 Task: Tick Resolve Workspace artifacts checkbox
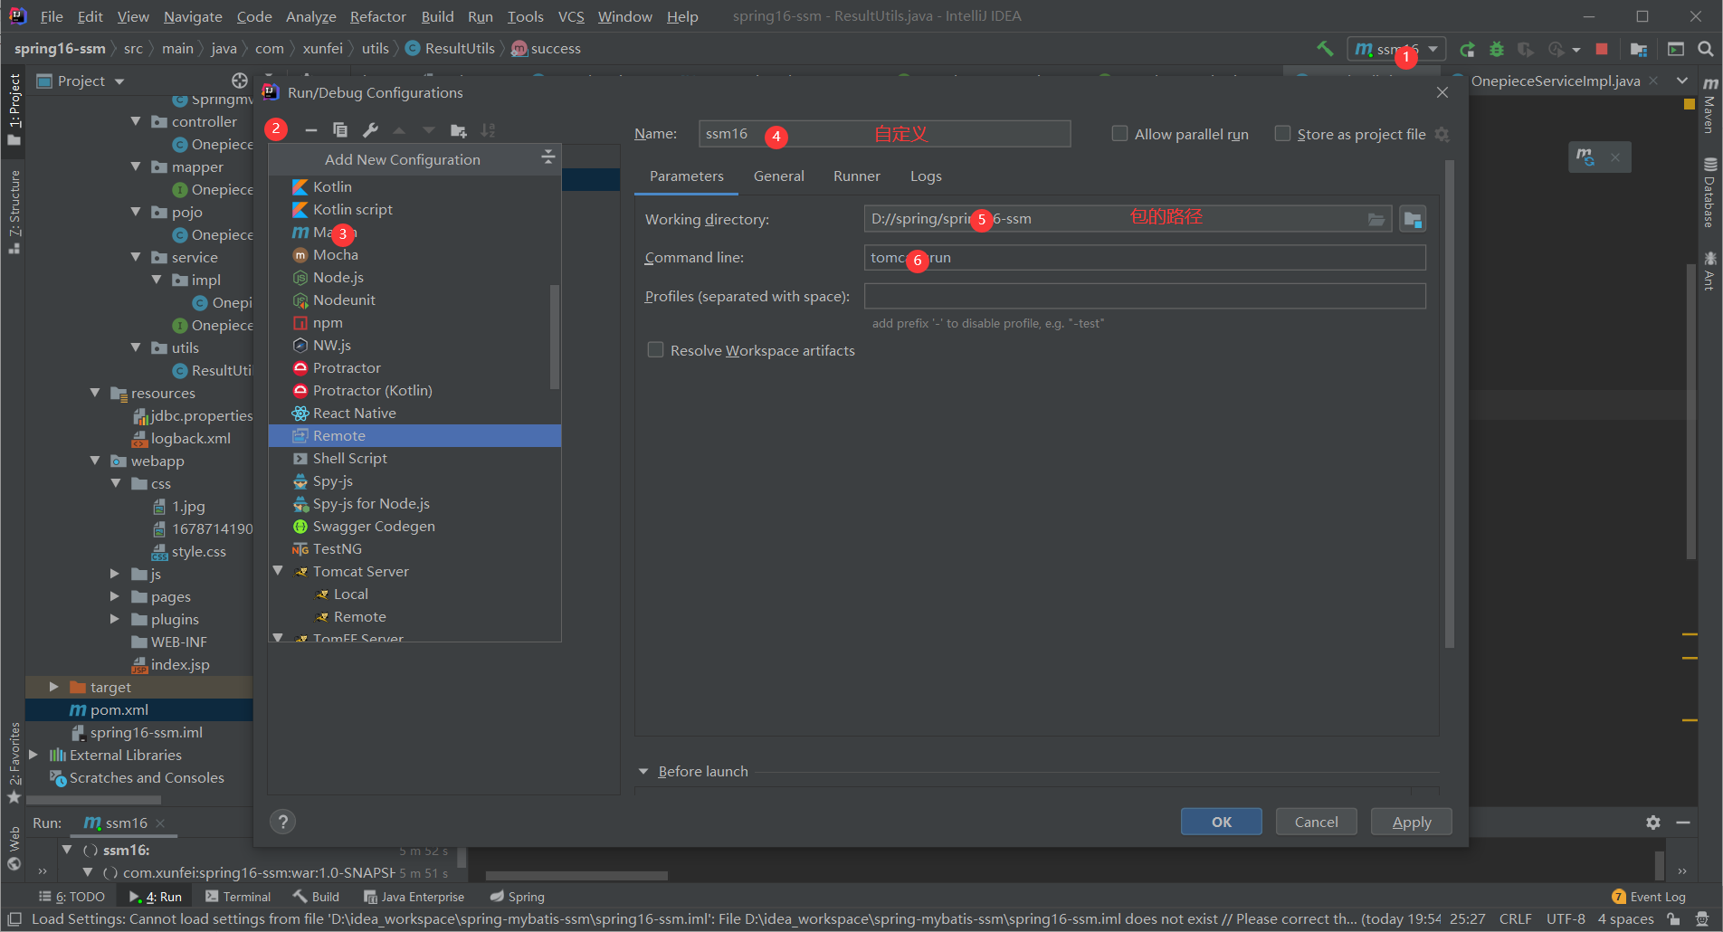tap(655, 350)
